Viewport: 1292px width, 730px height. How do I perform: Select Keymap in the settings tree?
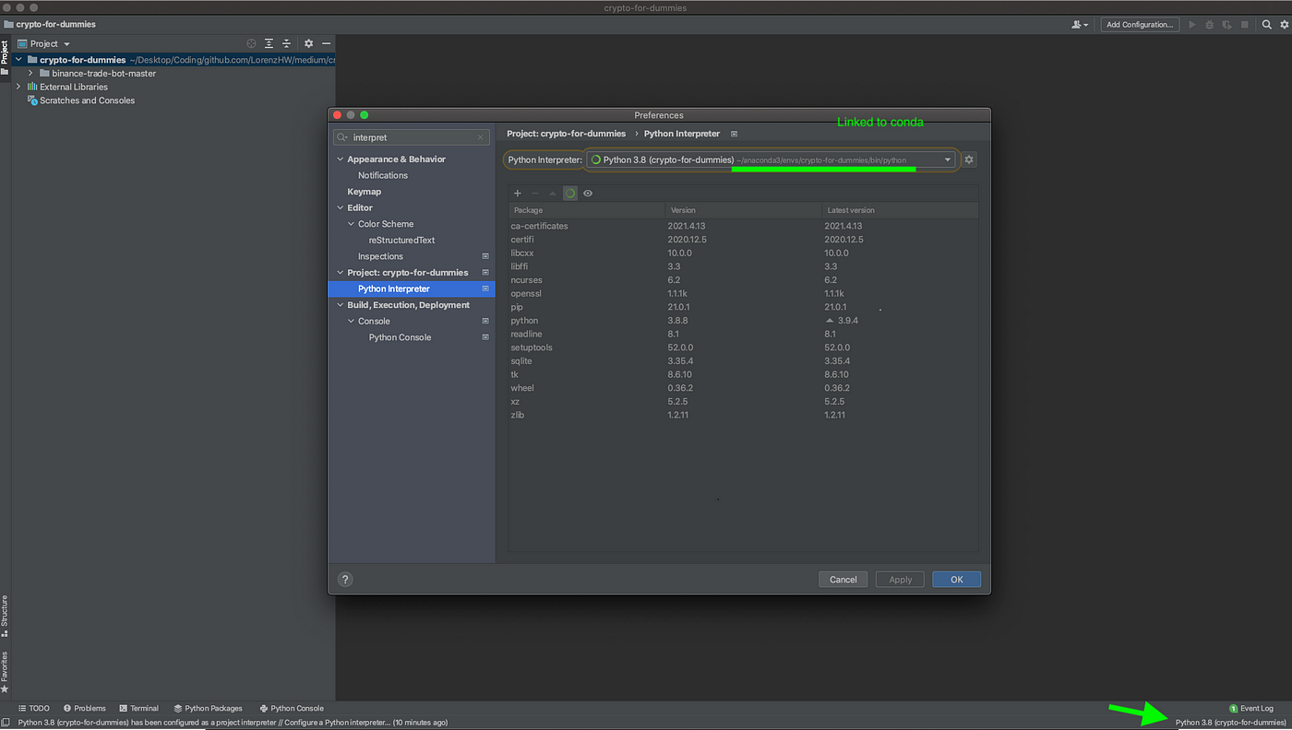tap(365, 192)
